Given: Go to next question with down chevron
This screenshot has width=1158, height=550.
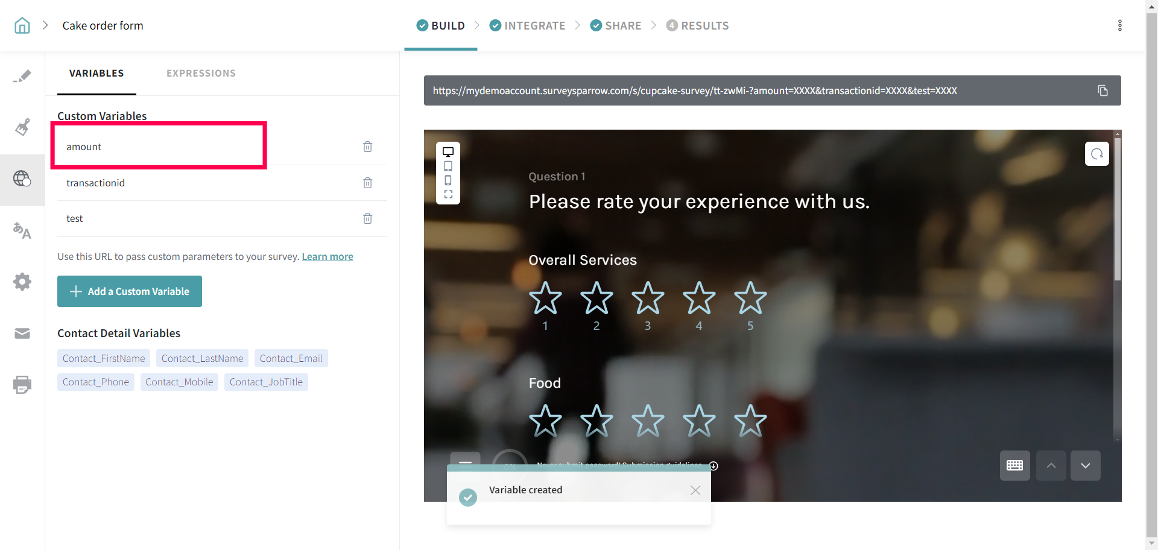Looking at the screenshot, I should tap(1085, 466).
